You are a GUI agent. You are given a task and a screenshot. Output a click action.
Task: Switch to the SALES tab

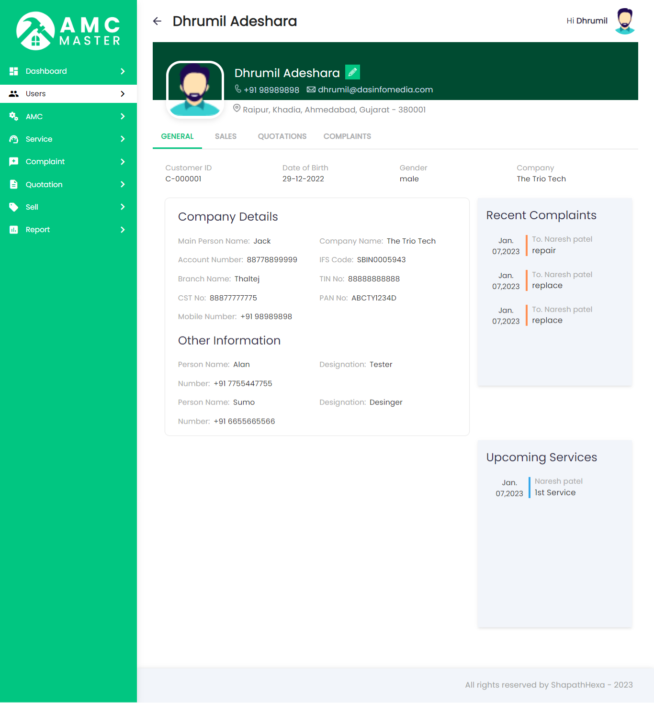point(226,136)
